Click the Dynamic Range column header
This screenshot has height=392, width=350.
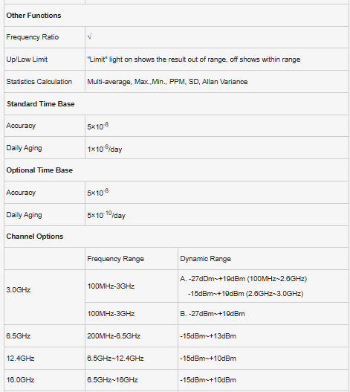coord(205,259)
